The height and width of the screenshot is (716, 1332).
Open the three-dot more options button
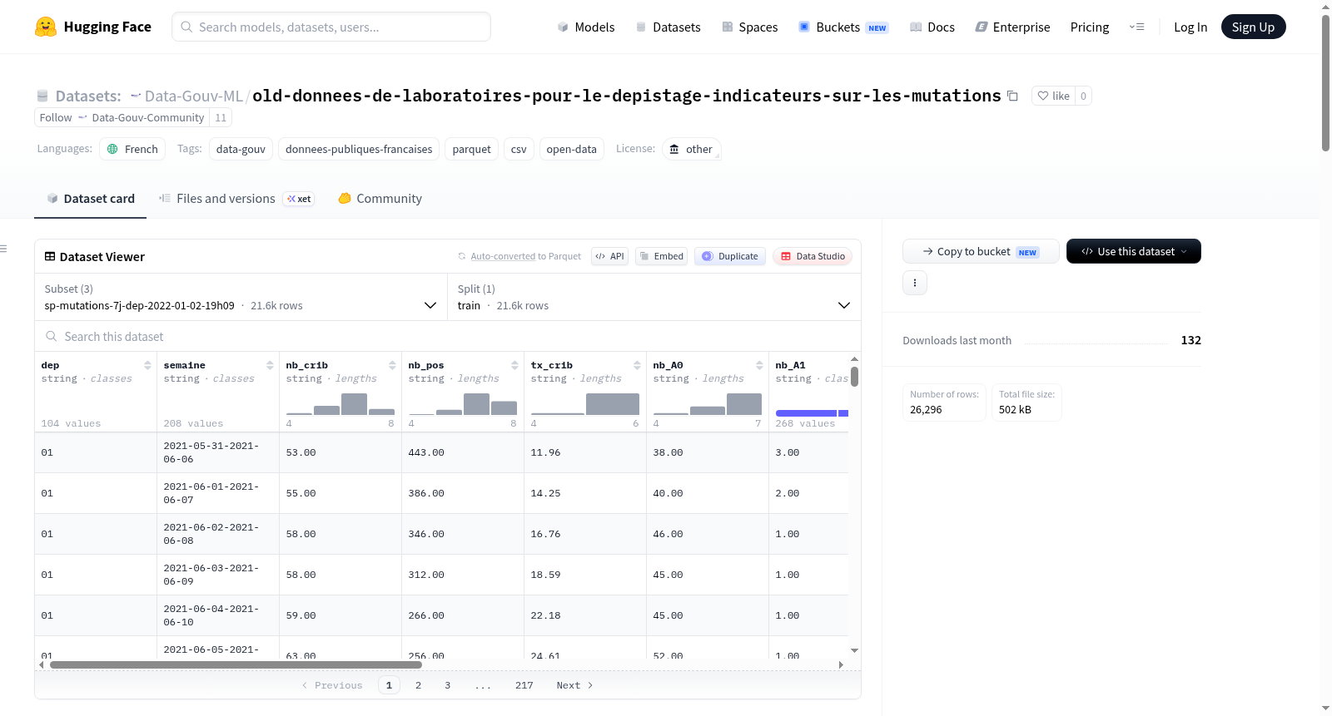(x=915, y=283)
